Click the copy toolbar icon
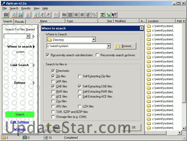The image size is (187, 141). 56,15
